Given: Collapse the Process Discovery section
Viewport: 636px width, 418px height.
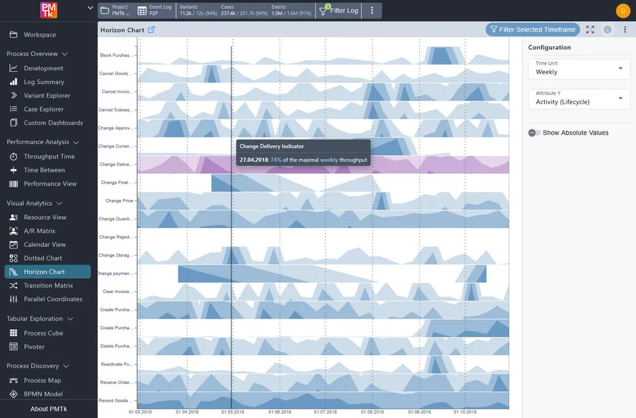Looking at the screenshot, I should (66, 366).
